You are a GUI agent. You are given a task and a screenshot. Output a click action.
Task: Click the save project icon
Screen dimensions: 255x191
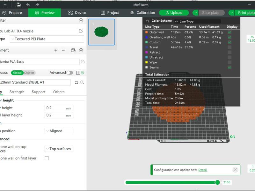click(x=19, y=4)
